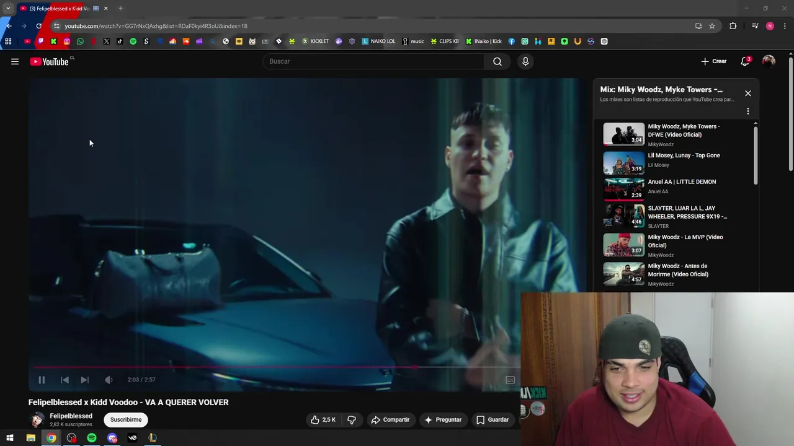Go back in the browser

[9, 26]
